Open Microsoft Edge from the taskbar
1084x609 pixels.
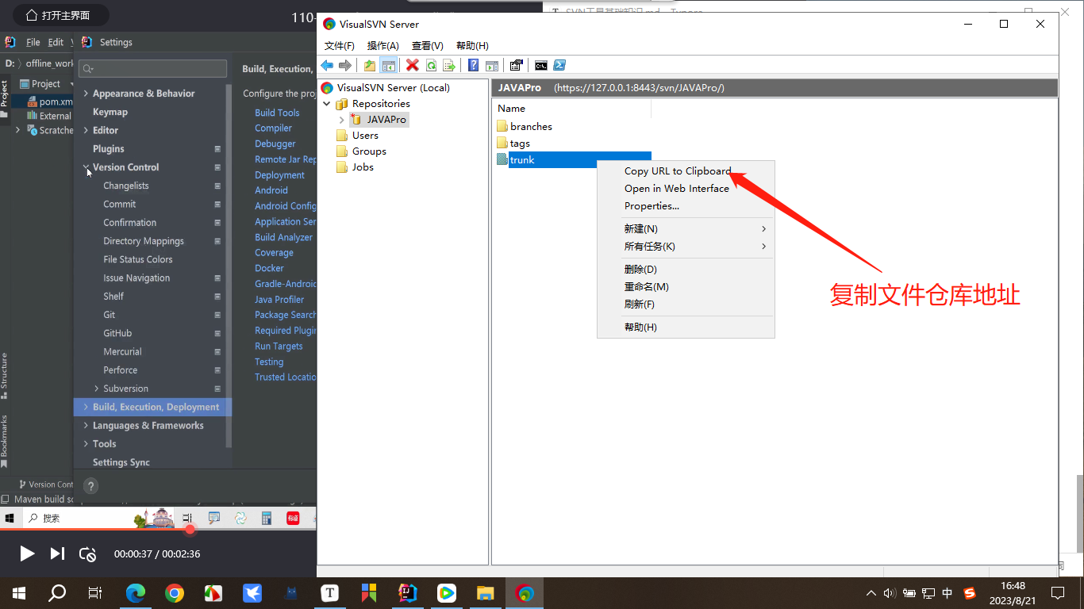[136, 592]
